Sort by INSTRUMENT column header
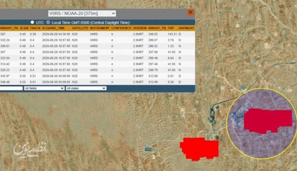The height and width of the screenshot is (171, 297). tap(100, 28)
